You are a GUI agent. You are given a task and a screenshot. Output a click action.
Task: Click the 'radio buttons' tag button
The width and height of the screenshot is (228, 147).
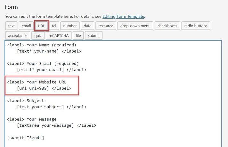click(196, 26)
